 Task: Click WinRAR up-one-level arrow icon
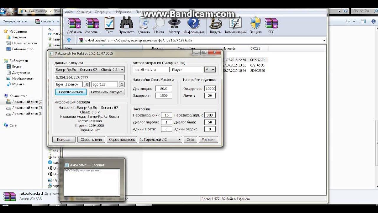click(x=69, y=40)
